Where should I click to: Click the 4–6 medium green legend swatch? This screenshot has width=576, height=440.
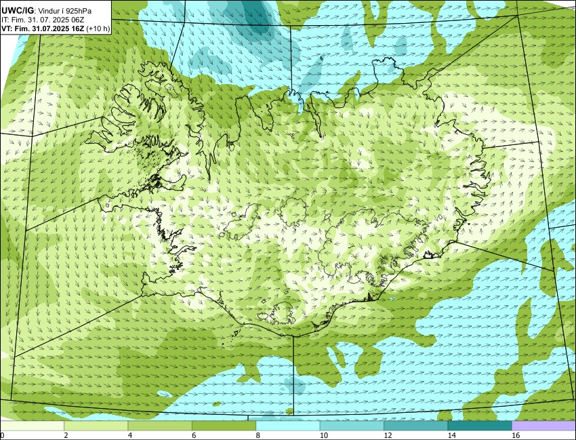(160, 426)
